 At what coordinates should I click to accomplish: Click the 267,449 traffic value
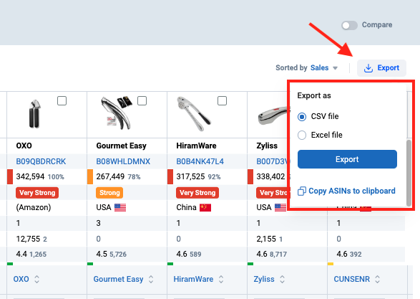pyautogui.click(x=110, y=176)
